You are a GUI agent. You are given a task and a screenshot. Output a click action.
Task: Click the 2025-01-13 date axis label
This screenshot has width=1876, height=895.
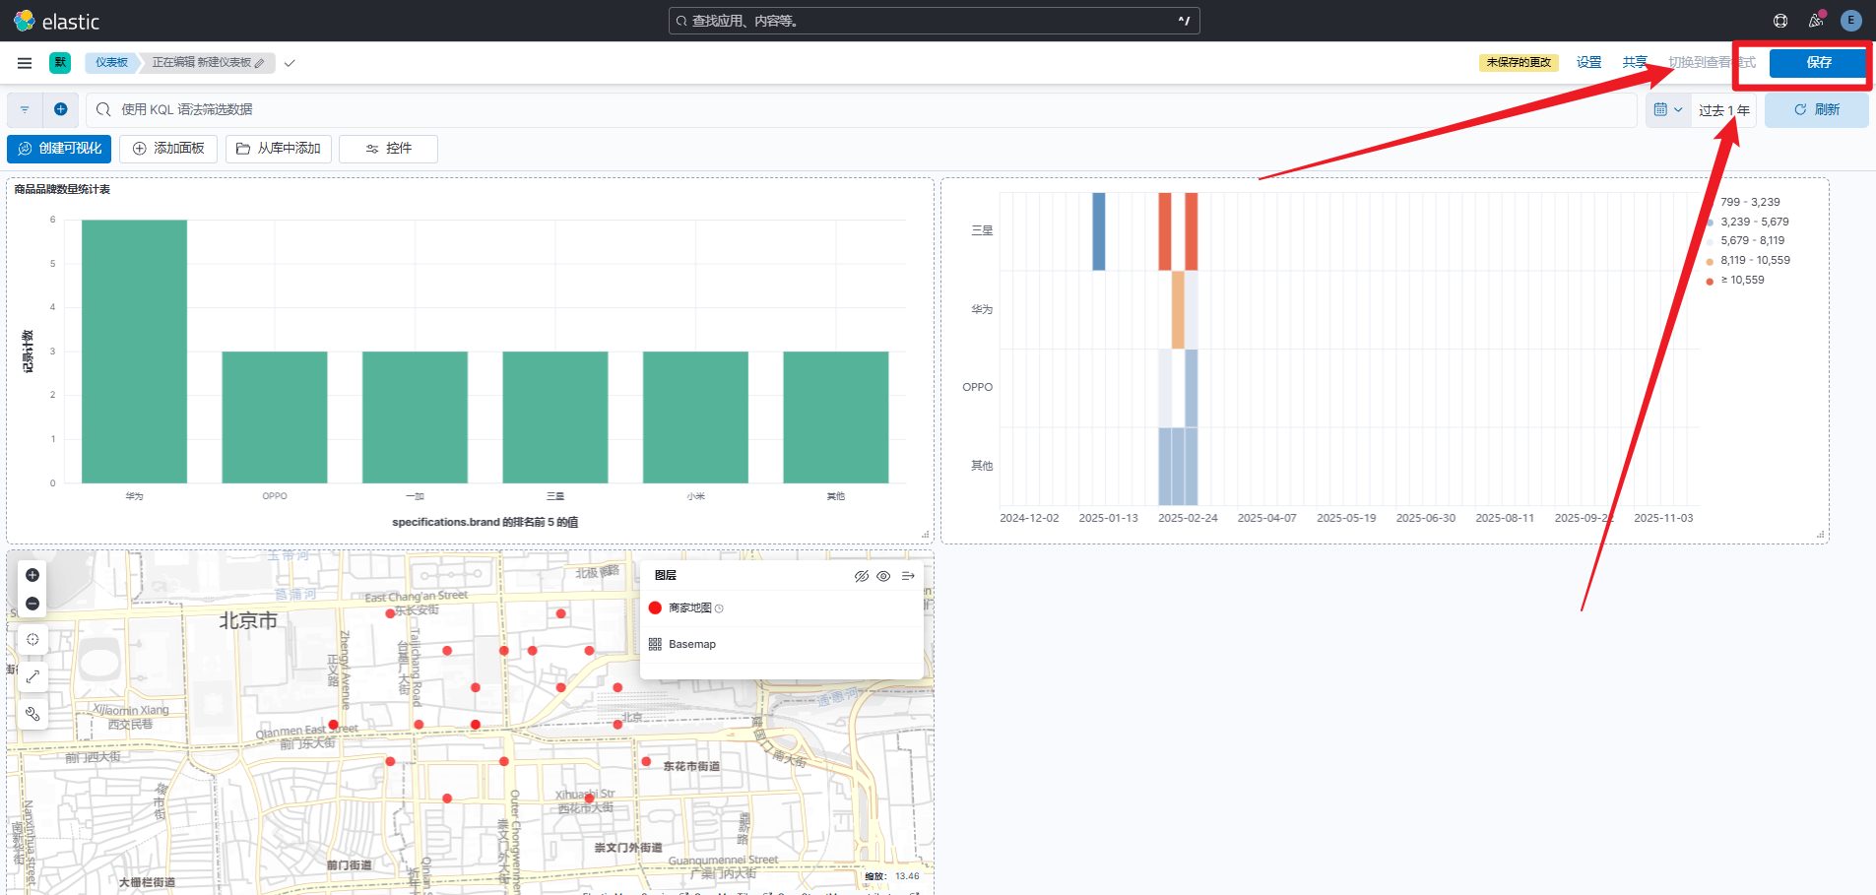[x=1108, y=518]
